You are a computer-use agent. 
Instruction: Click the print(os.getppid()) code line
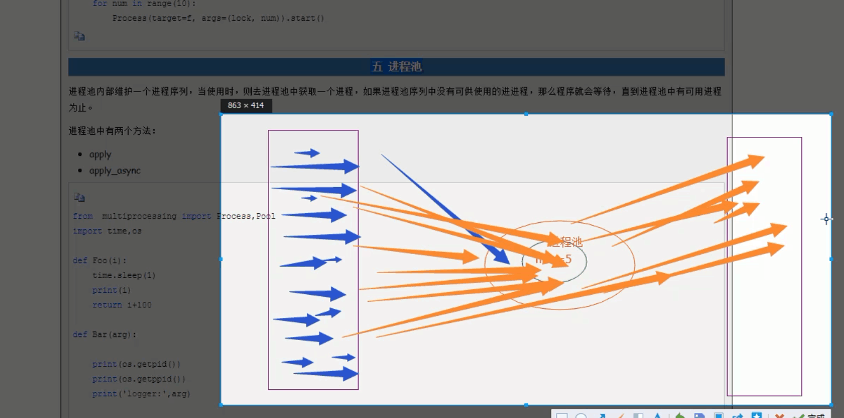[x=139, y=379]
